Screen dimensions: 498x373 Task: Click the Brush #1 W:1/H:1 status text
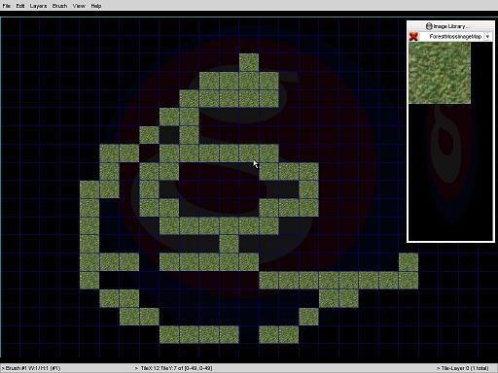tap(31, 368)
